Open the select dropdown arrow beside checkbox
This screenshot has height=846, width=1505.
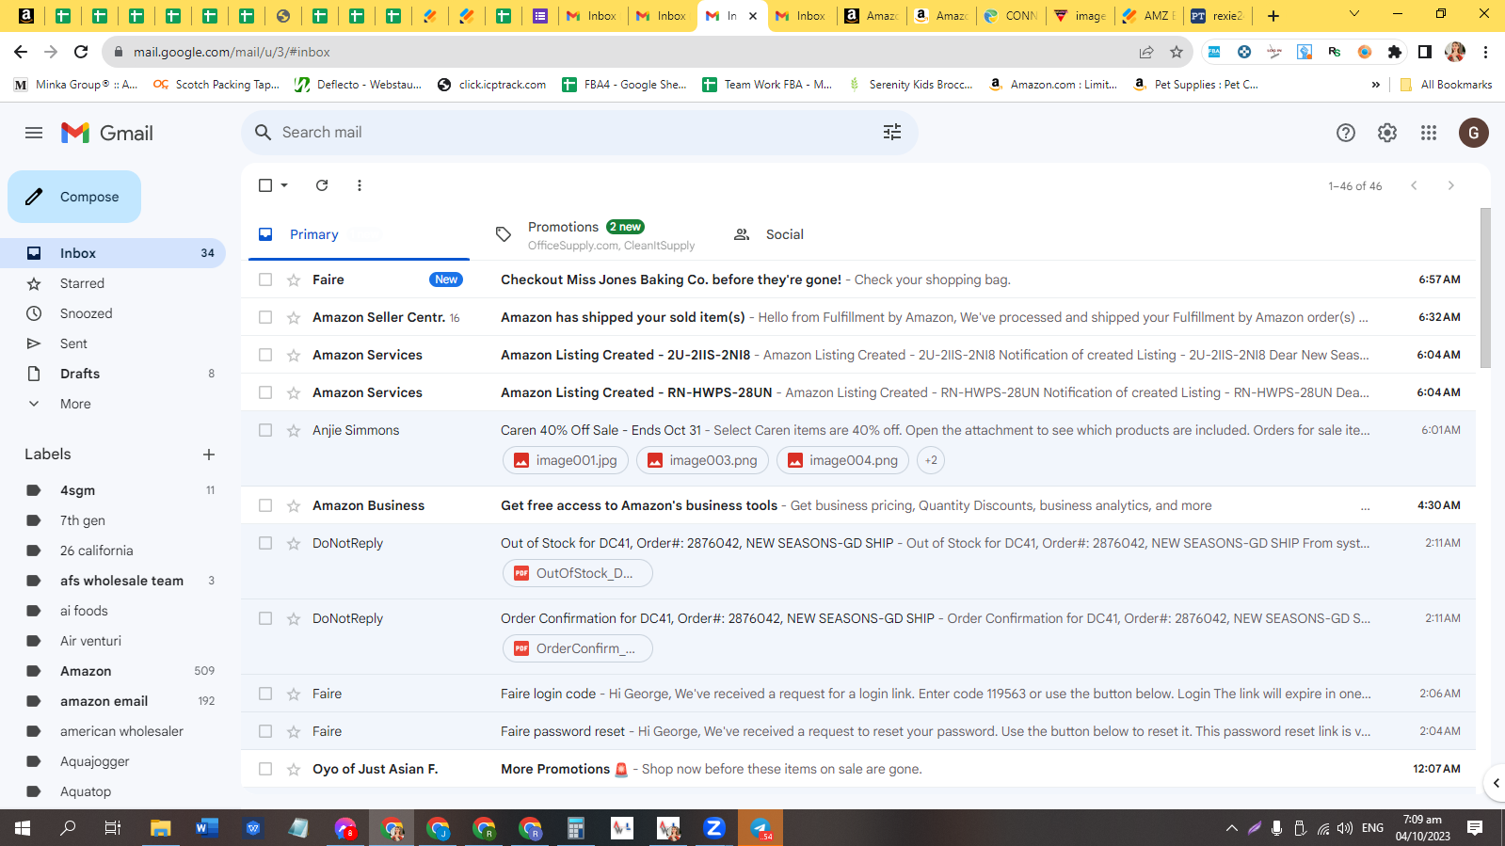284,185
